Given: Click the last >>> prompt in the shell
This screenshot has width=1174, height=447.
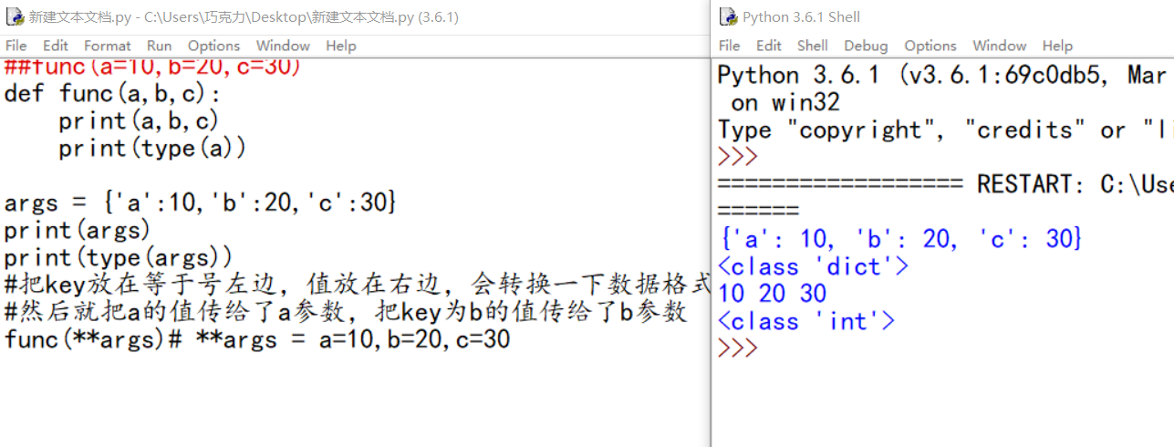Looking at the screenshot, I should tap(738, 348).
